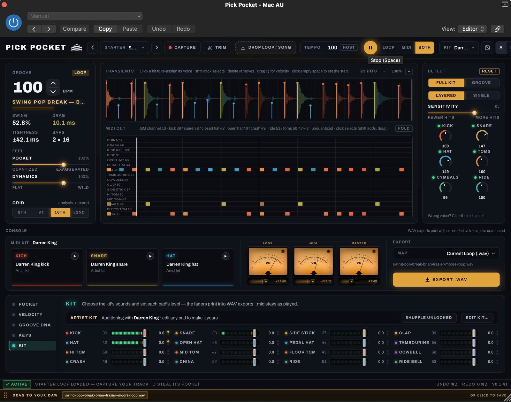Click the Sensitivity slider handle
511x402 pixels.
coord(474,113)
